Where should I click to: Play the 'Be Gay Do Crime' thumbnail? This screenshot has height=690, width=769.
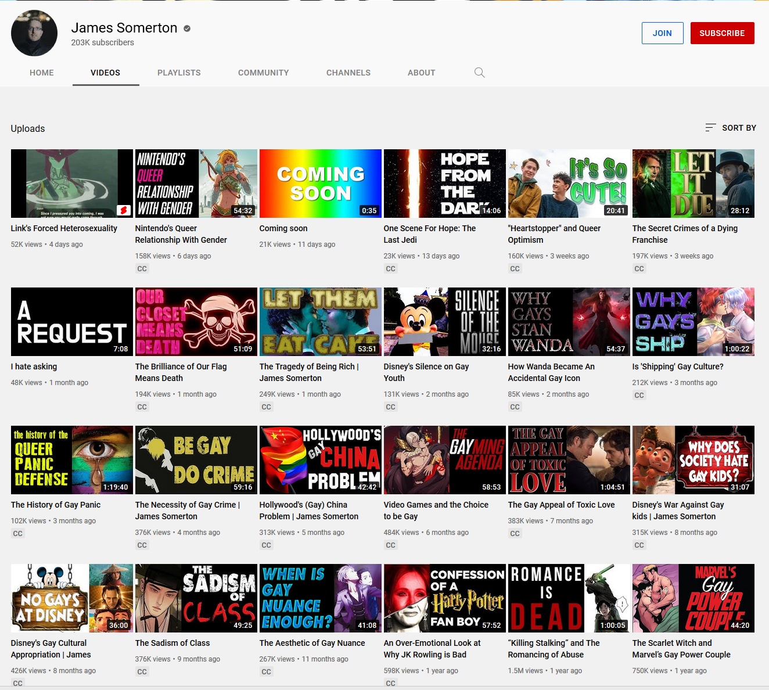point(196,460)
